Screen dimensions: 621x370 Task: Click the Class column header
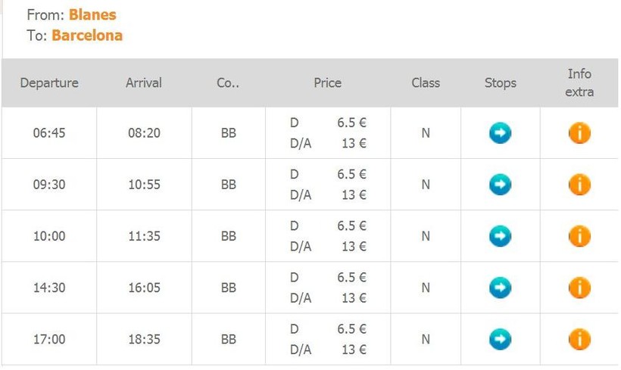coord(426,83)
